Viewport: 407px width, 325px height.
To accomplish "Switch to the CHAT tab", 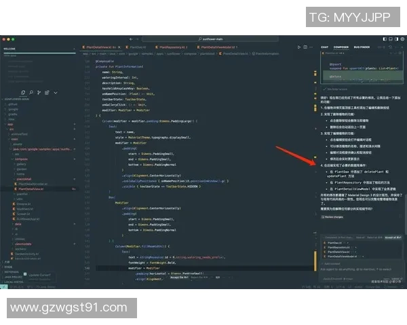I will click(x=325, y=47).
